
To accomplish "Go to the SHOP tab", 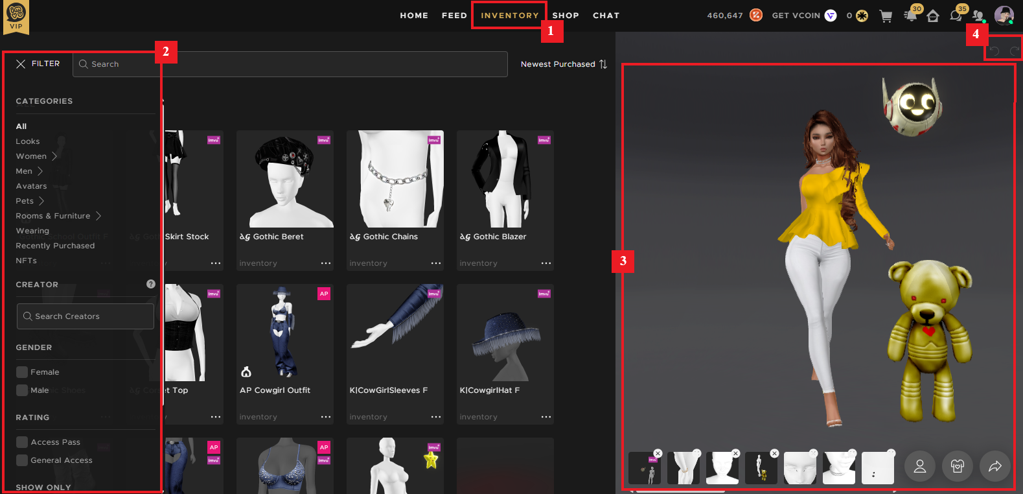I will 566,16.
